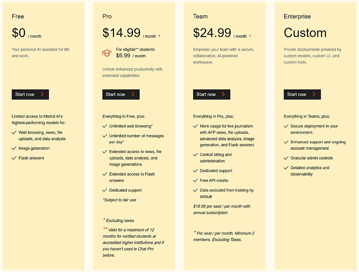Click the Enterprise plan heading
The image size is (359, 272).
tap(297, 17)
